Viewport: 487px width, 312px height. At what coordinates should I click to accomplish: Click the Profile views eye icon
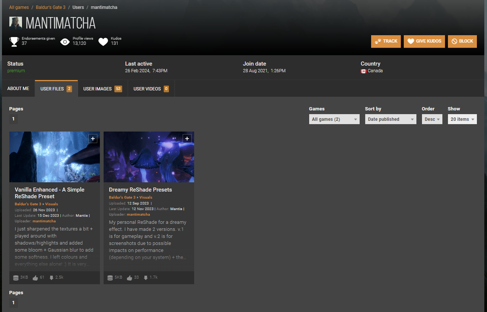click(65, 41)
